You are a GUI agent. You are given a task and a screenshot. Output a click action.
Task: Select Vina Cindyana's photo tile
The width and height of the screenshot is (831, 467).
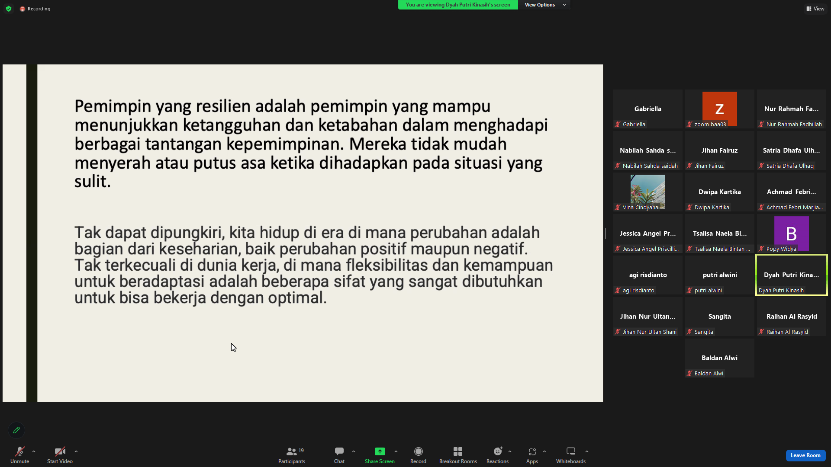648,192
